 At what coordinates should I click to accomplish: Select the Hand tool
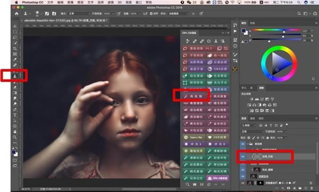coord(15,132)
